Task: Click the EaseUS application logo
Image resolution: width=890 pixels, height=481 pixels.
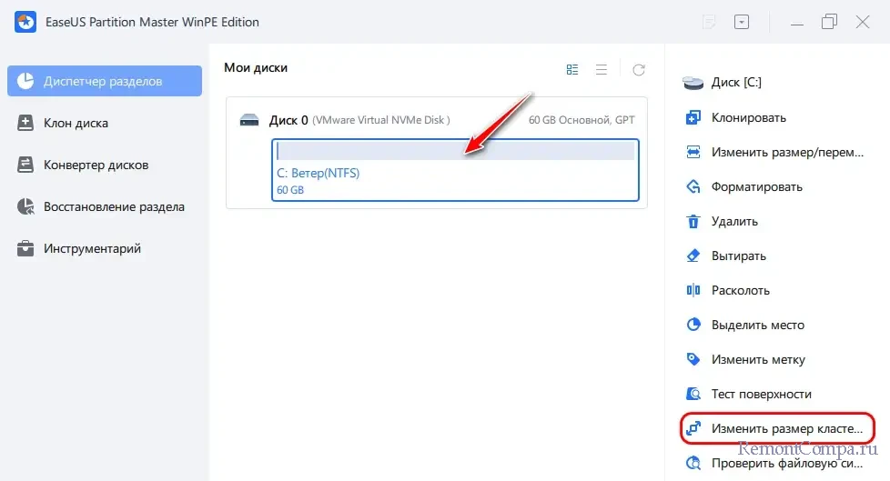Action: click(x=25, y=22)
